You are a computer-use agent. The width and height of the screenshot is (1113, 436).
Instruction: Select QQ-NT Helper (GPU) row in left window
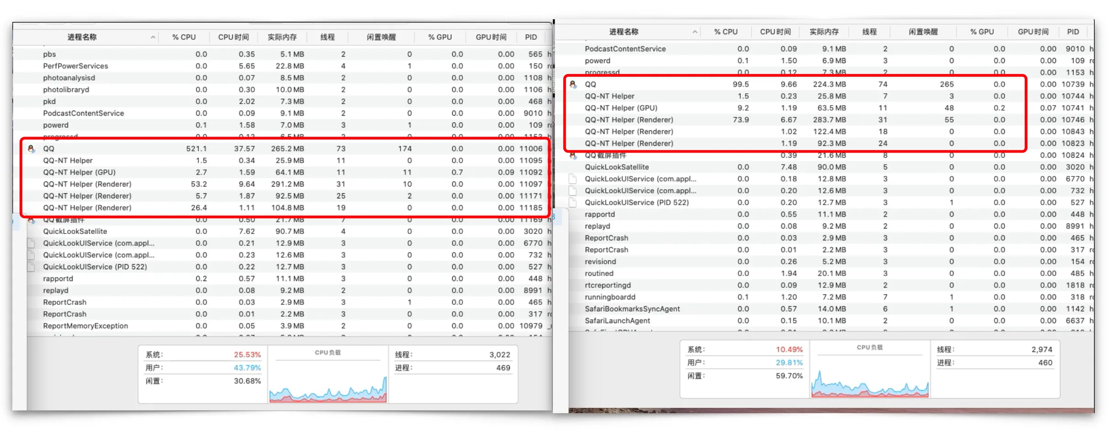point(79,172)
